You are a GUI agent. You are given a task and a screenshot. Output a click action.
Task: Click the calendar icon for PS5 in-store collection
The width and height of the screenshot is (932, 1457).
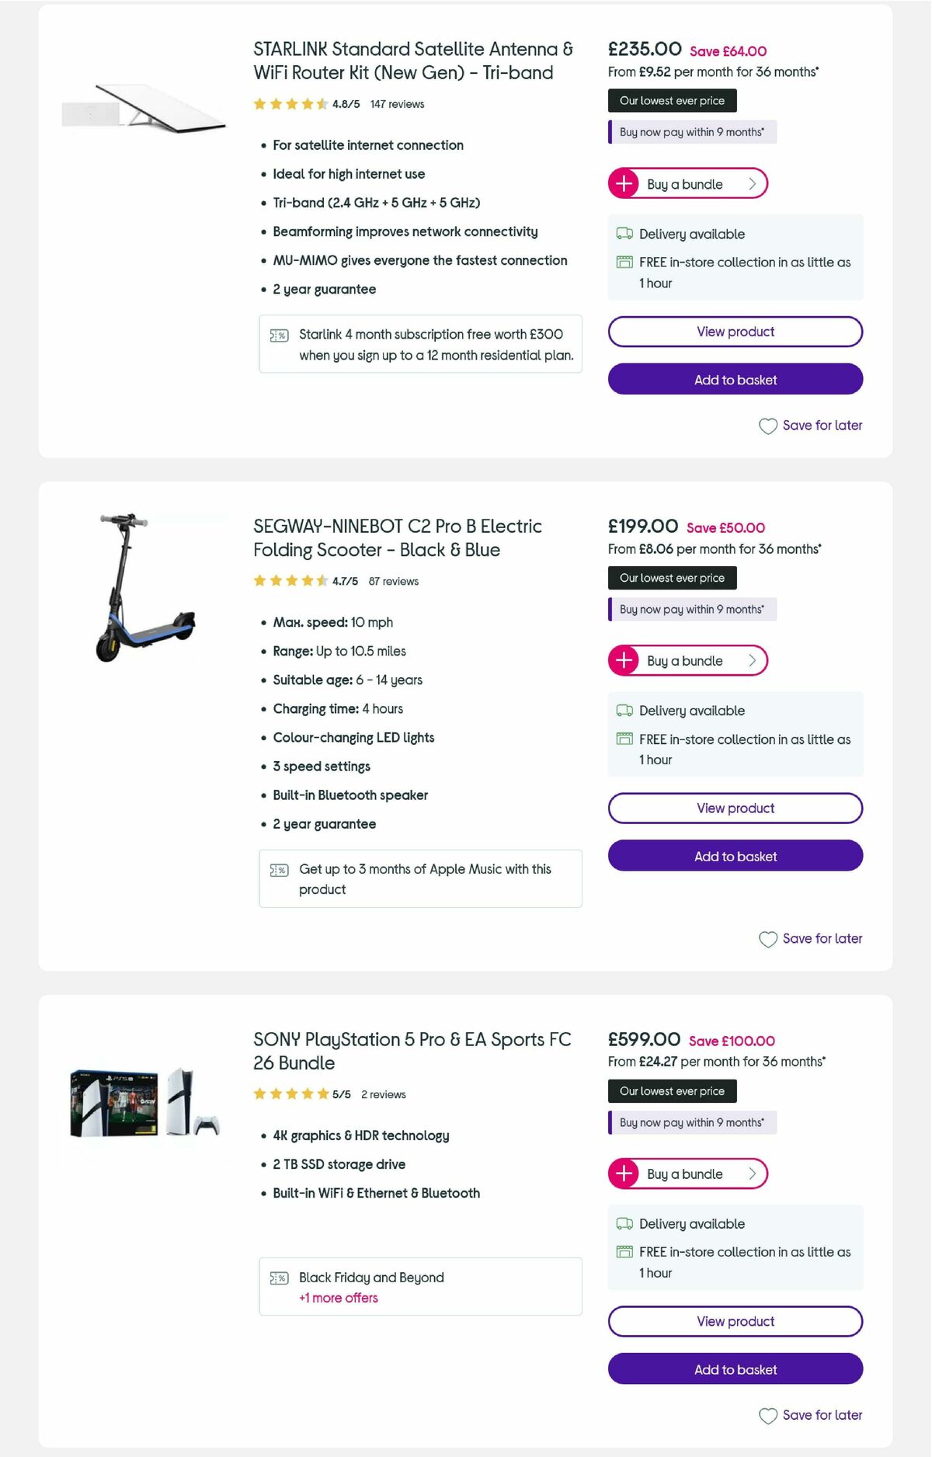(624, 1251)
